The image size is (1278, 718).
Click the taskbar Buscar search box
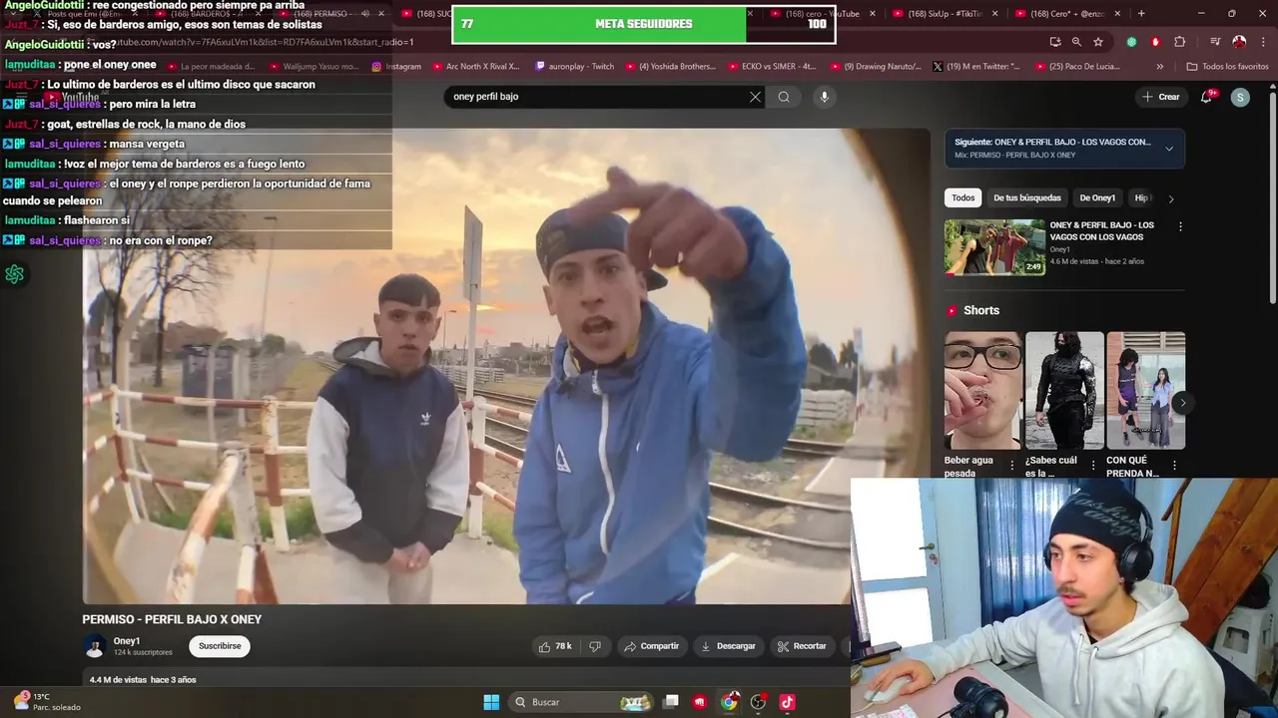580,702
